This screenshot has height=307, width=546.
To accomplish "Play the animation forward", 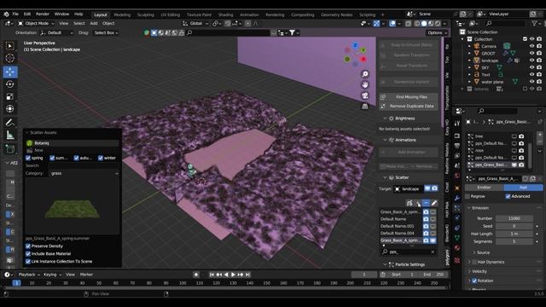I will click(x=233, y=275).
